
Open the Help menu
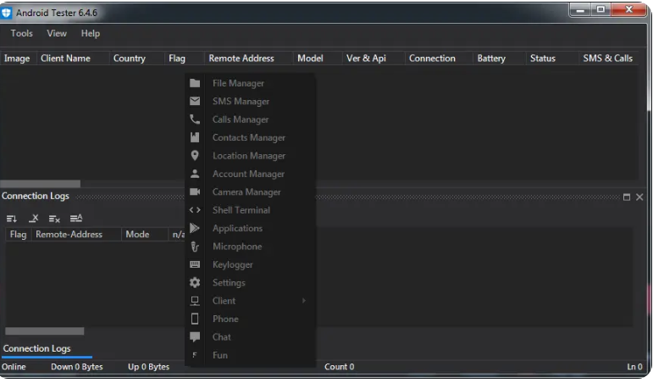click(91, 33)
